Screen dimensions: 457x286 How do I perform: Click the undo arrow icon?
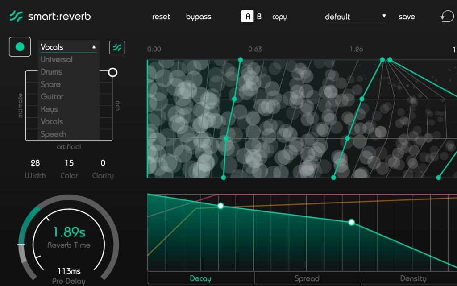pos(447,17)
